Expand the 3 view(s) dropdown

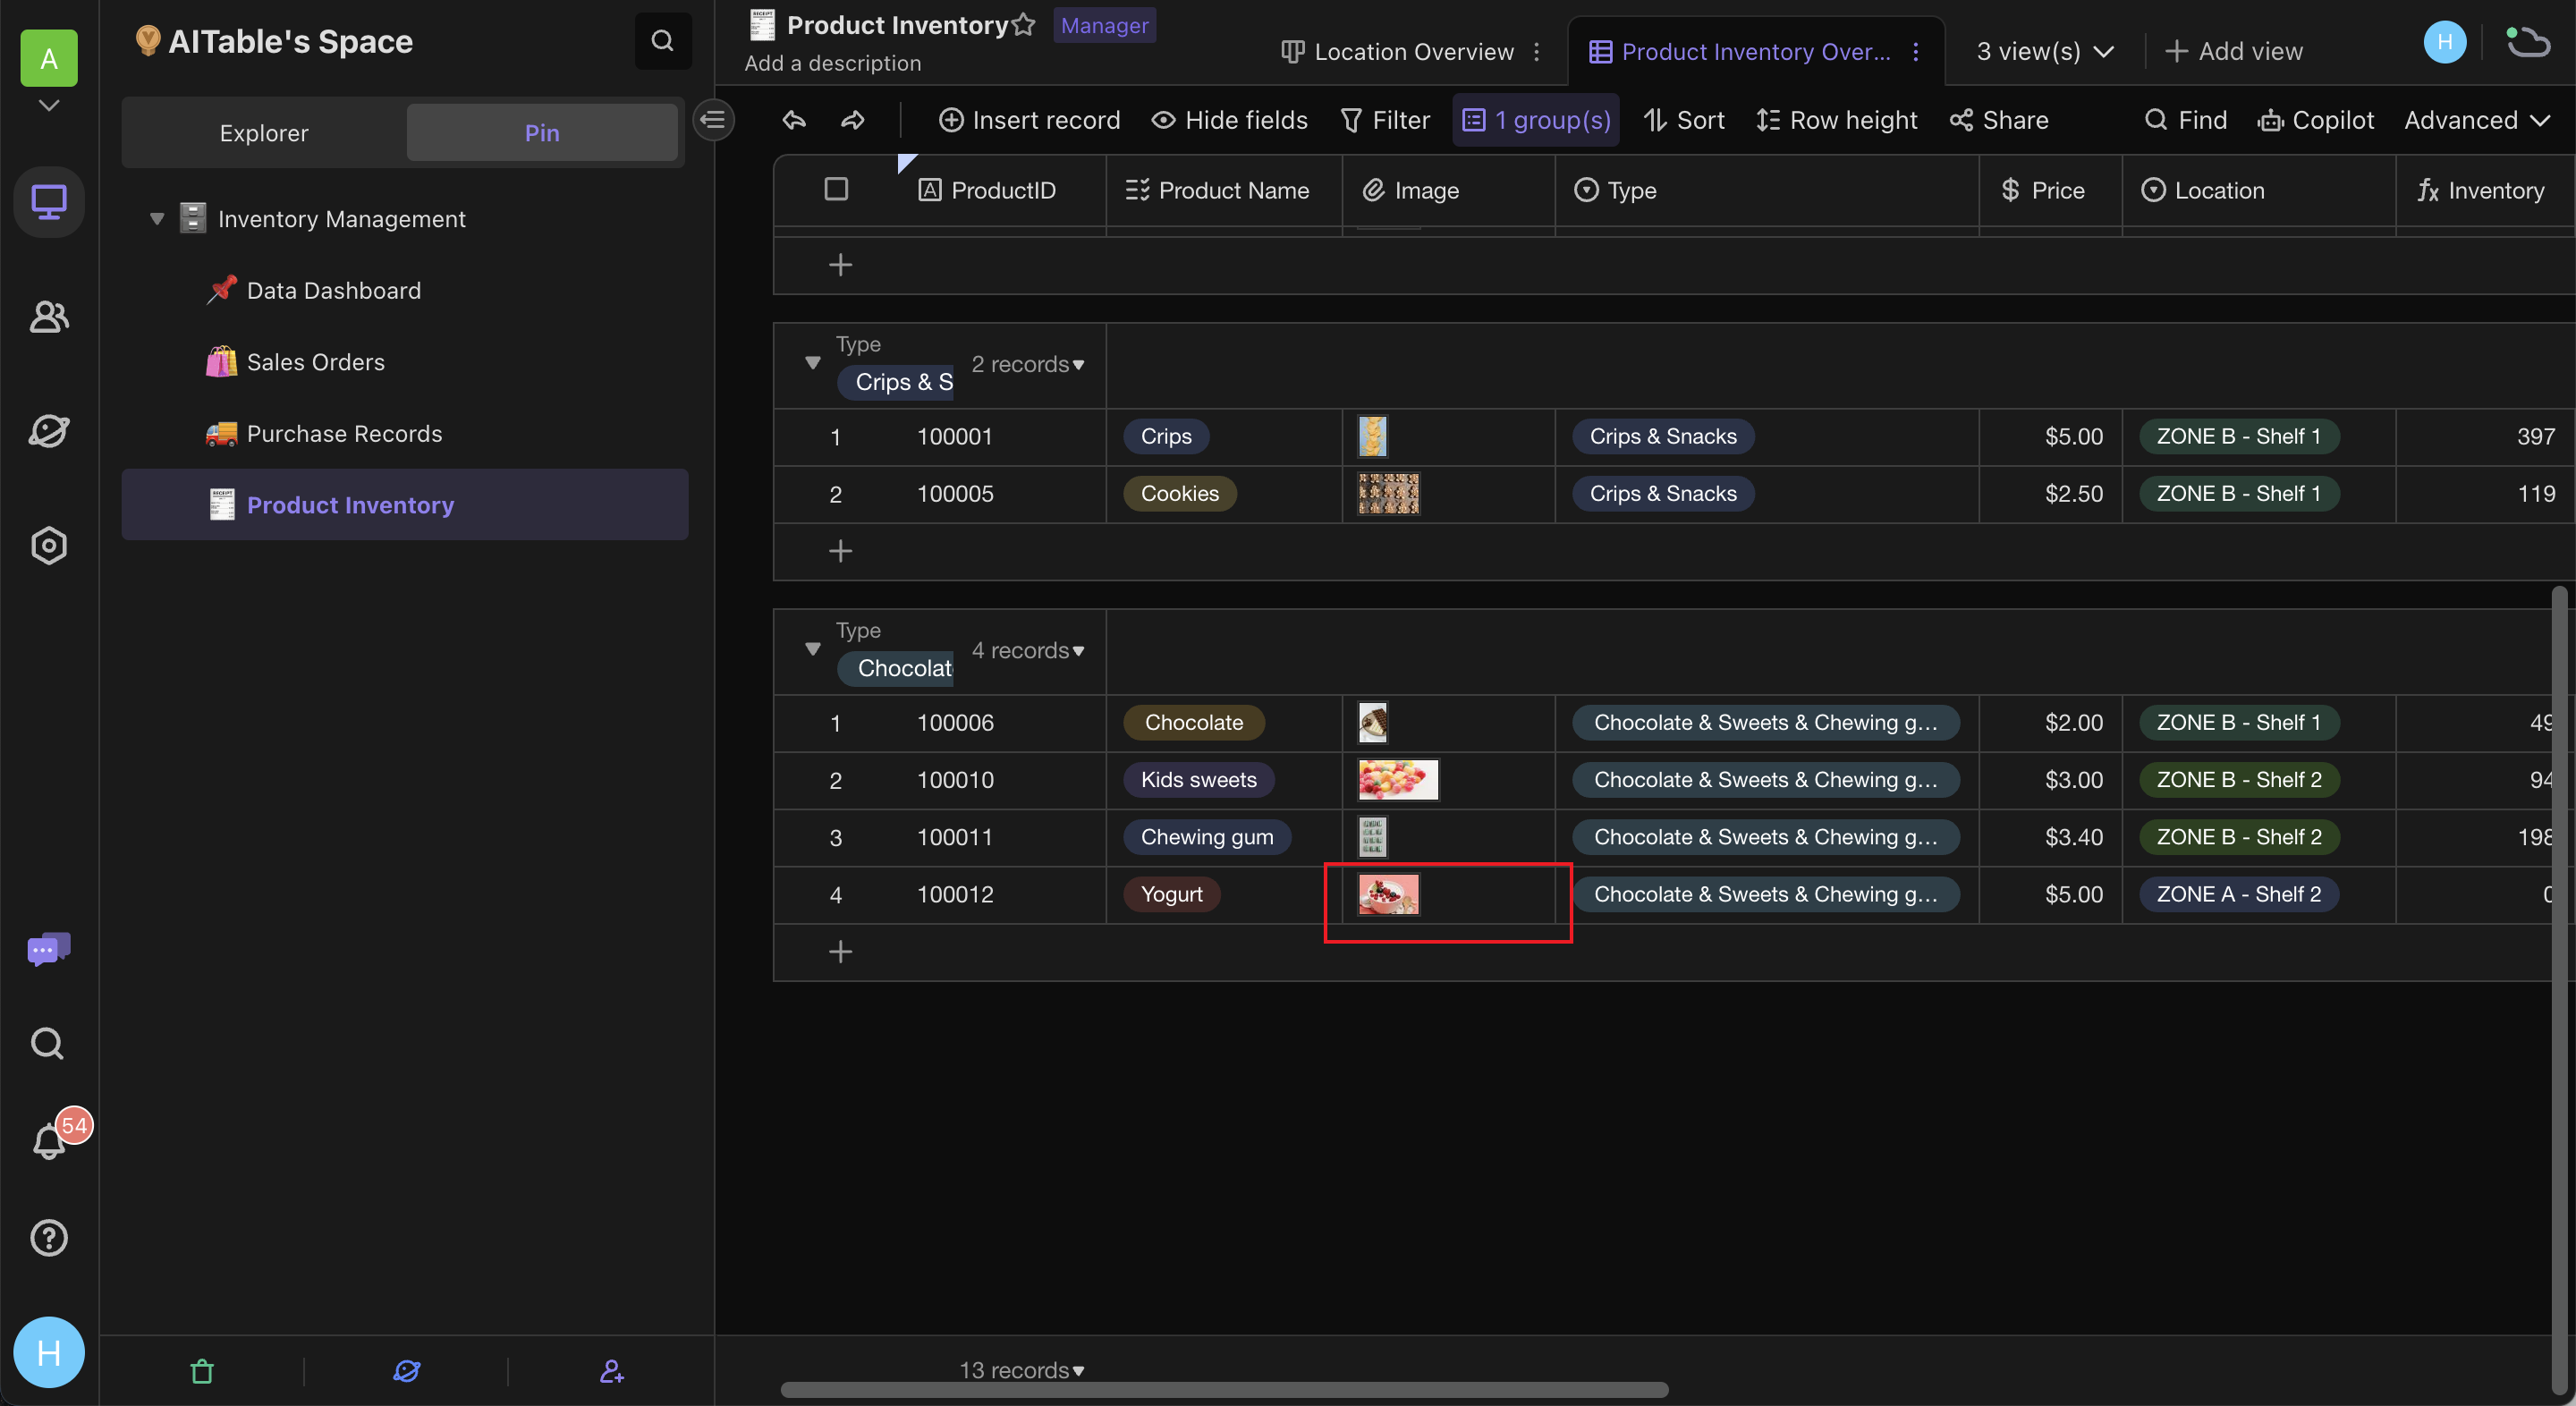(x=2045, y=52)
